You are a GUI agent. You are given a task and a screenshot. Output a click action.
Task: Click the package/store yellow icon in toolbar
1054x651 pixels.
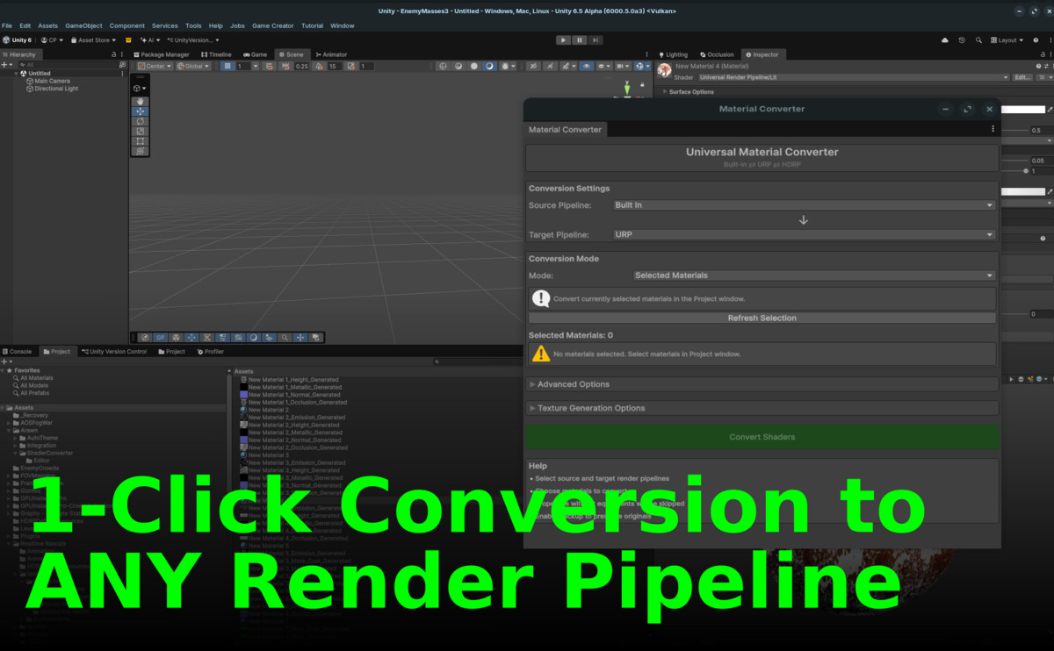[x=128, y=39]
